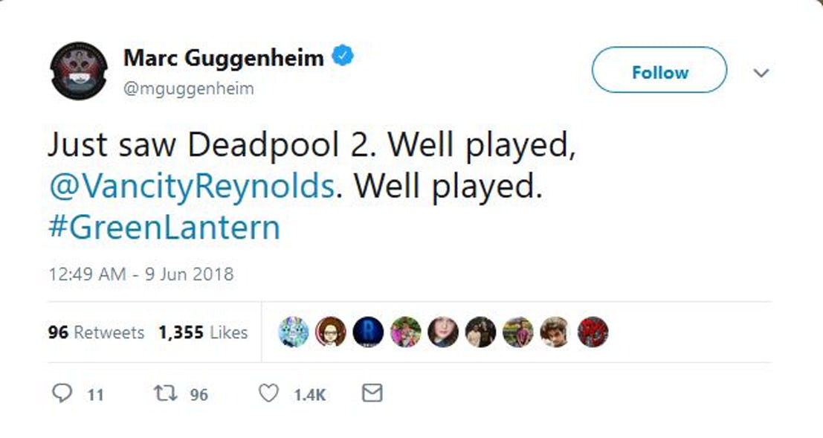The width and height of the screenshot is (823, 438).
Task: Send tweet via direct message envelope icon
Action: [x=372, y=393]
